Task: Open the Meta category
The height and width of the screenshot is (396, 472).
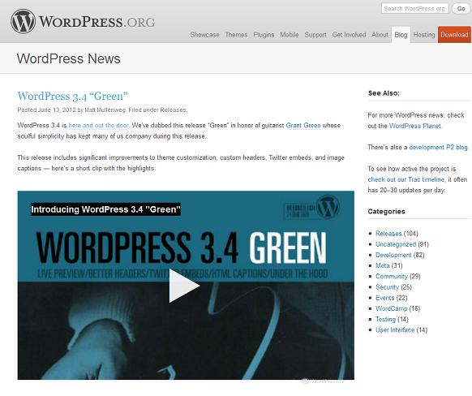Action: pyautogui.click(x=383, y=265)
